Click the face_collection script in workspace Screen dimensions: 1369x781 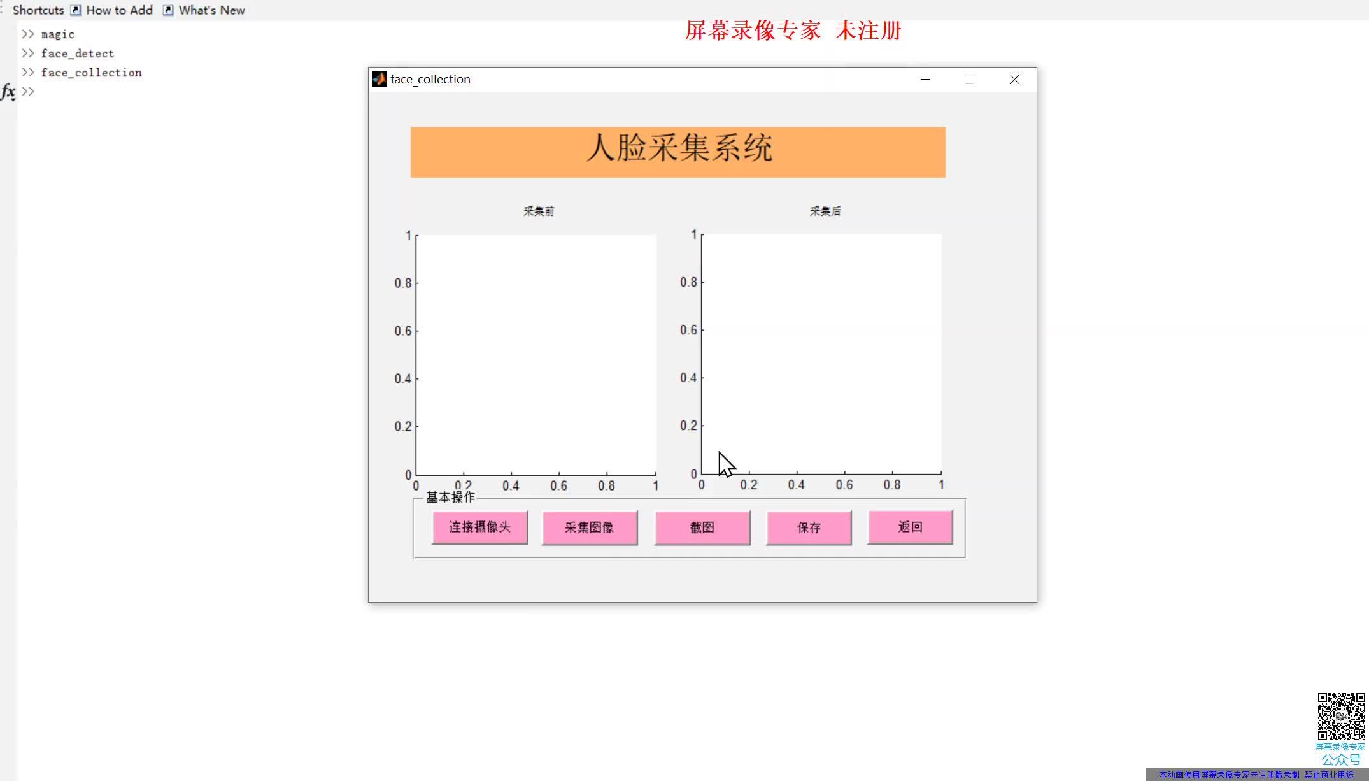click(x=91, y=73)
